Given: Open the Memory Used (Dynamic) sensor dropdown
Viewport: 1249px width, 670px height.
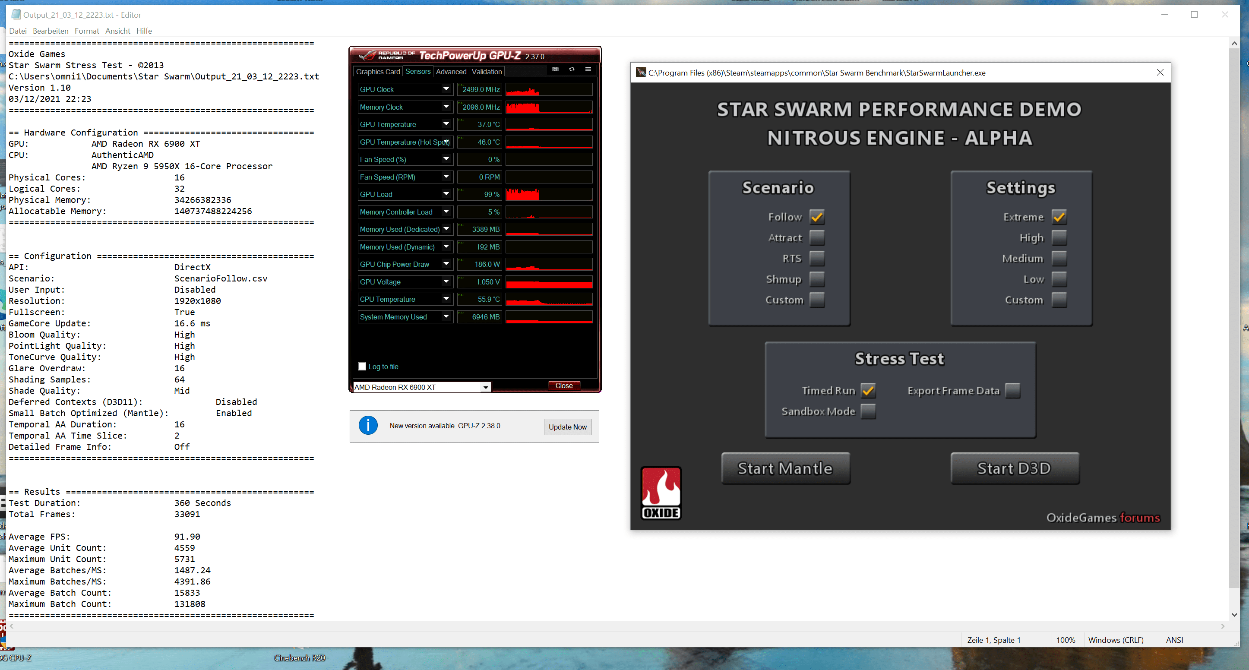Looking at the screenshot, I should point(446,247).
